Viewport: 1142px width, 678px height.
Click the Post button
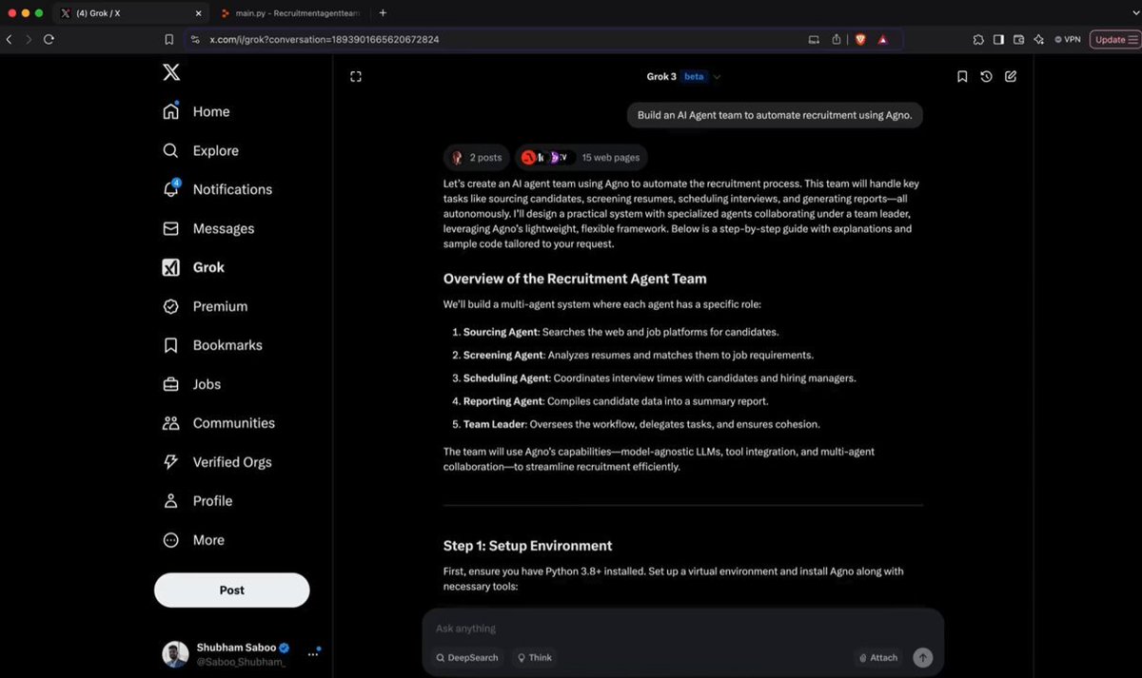coord(232,590)
